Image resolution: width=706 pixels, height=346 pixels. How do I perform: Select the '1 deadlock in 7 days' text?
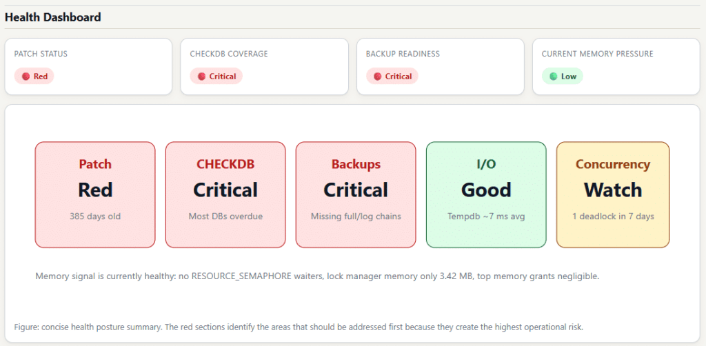tap(613, 216)
